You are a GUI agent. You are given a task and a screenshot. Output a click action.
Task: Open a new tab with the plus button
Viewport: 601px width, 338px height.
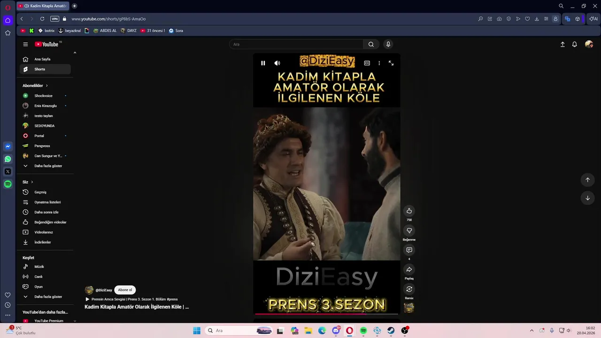[x=74, y=6]
